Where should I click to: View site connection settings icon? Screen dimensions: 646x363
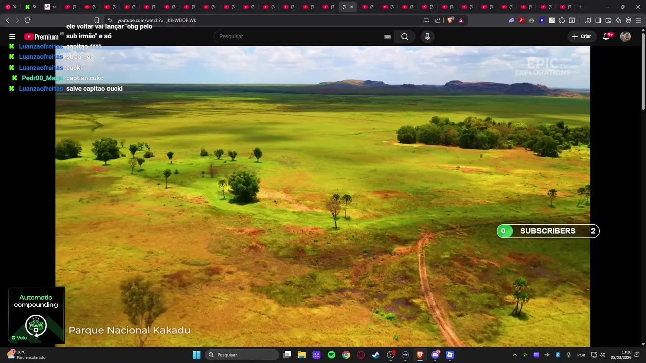click(x=110, y=20)
